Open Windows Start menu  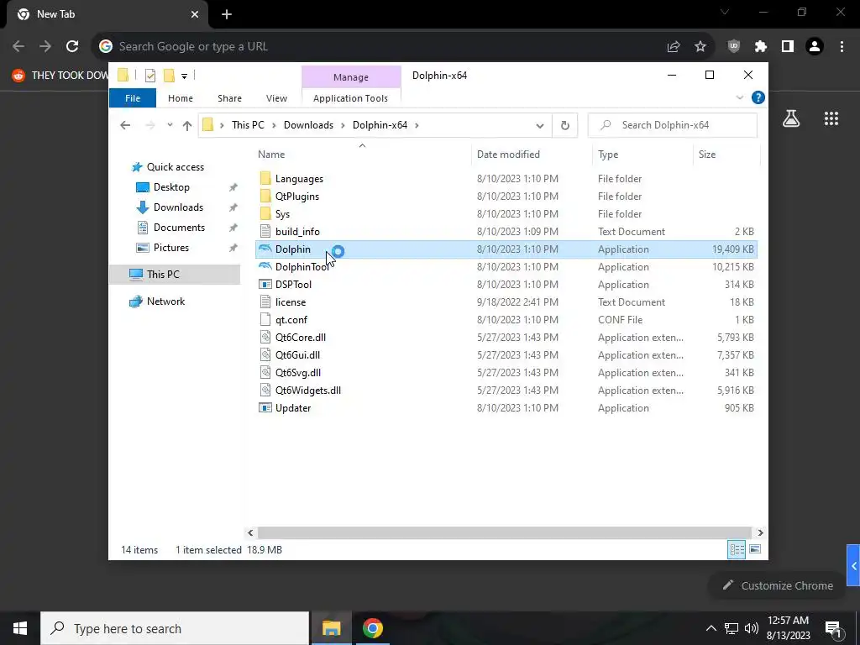coord(20,628)
